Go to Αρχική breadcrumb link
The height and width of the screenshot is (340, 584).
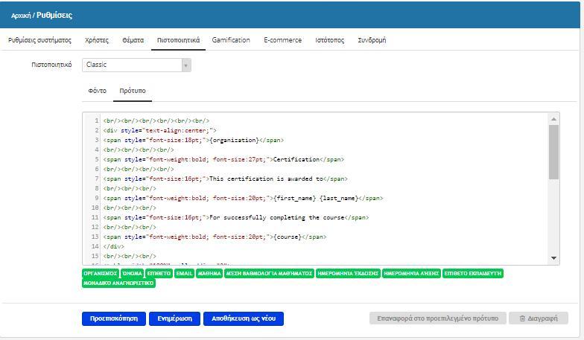(x=21, y=16)
